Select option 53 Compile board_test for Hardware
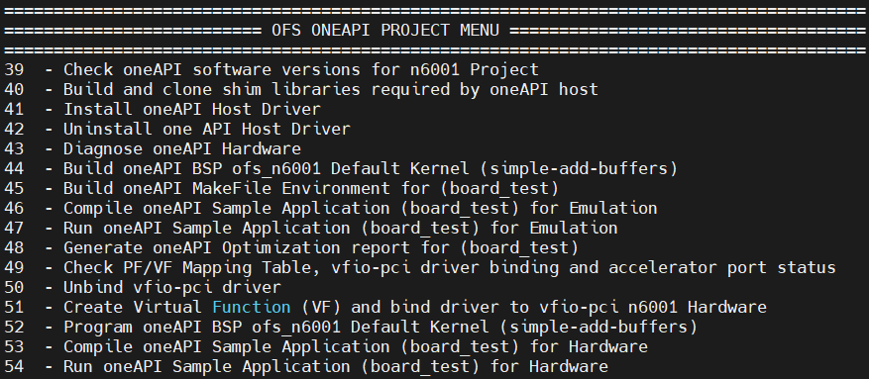This screenshot has width=869, height=379. (x=326, y=347)
